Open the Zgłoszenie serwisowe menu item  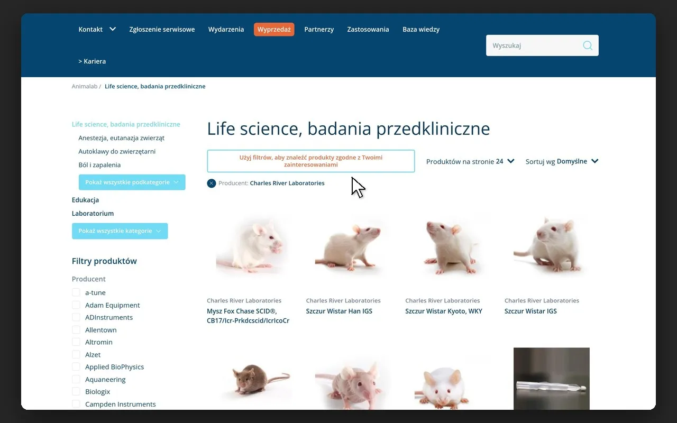(162, 30)
